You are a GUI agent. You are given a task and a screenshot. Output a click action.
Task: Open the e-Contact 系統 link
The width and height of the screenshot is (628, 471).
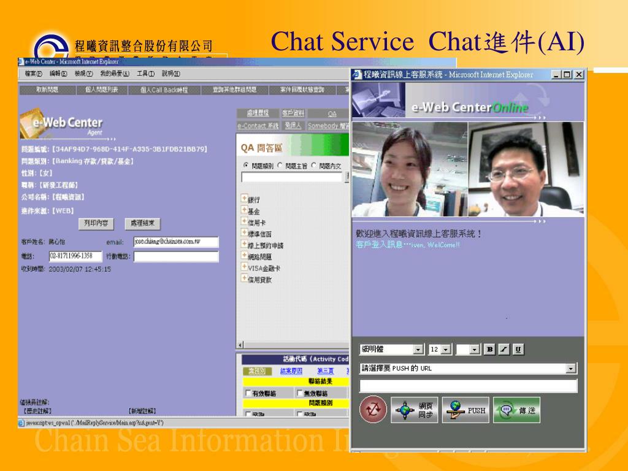(258, 126)
